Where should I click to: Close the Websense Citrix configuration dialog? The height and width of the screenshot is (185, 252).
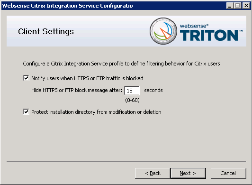tap(246, 6)
